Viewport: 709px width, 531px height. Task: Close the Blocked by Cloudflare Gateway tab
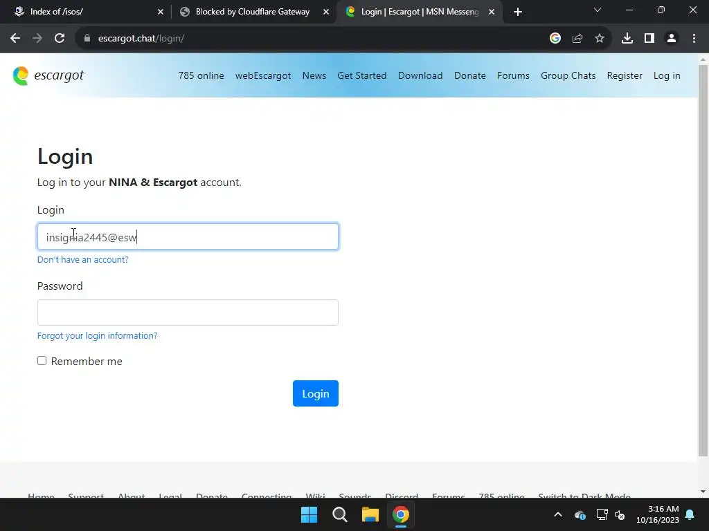coord(326,12)
